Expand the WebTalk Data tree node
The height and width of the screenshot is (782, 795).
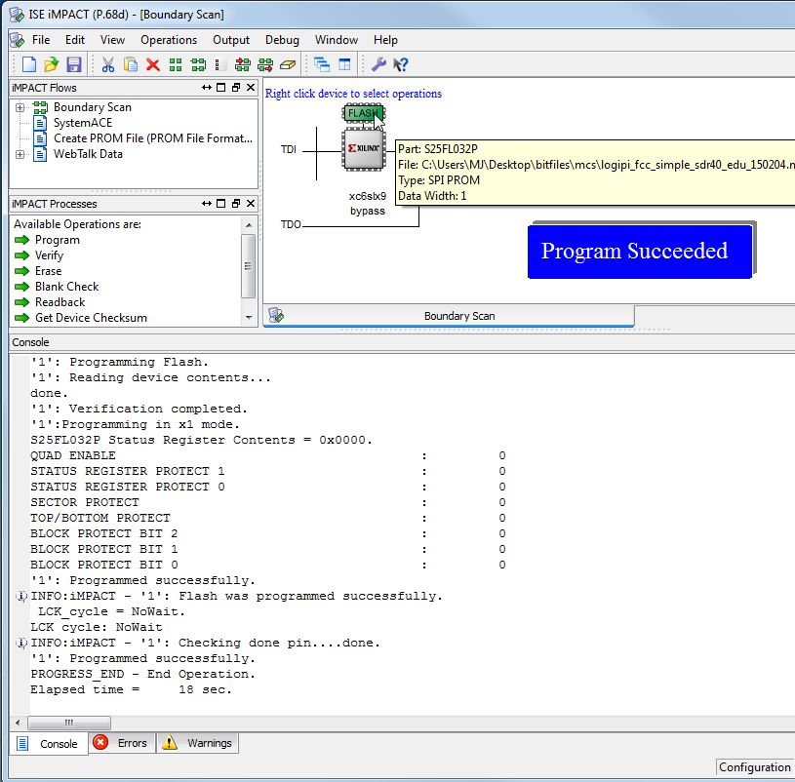coord(20,154)
